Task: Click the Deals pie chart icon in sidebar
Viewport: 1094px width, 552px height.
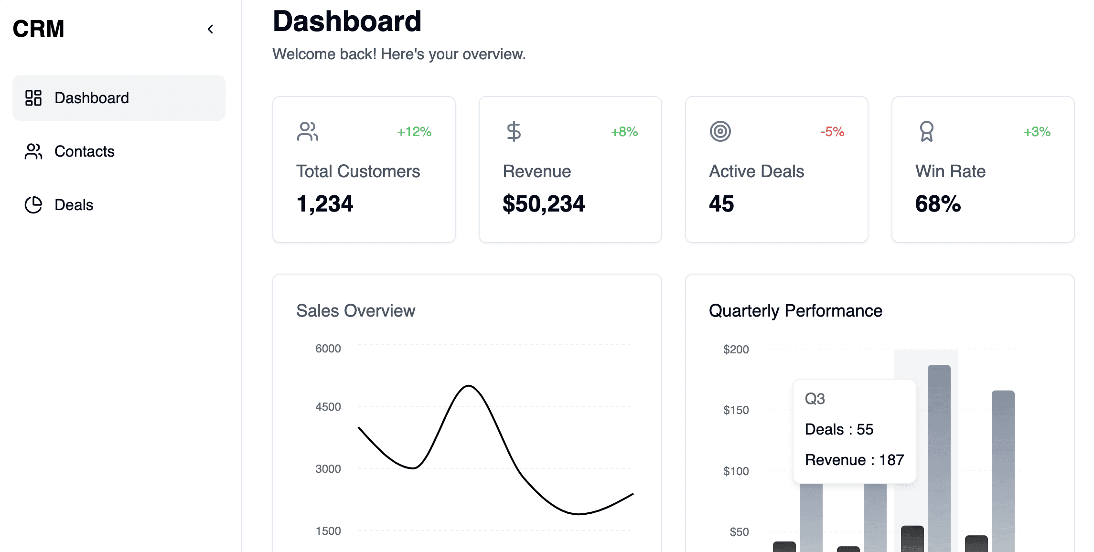Action: click(33, 205)
